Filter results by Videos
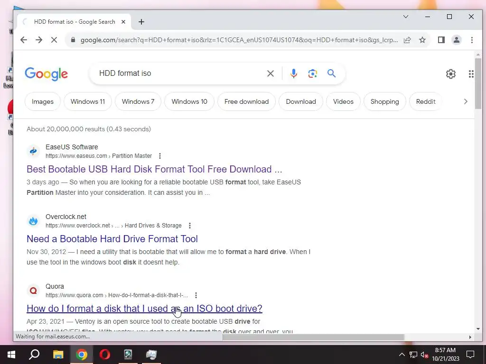 [x=343, y=101]
